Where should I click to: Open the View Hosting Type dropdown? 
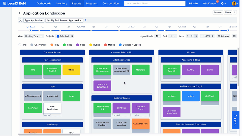[x=34, y=36]
